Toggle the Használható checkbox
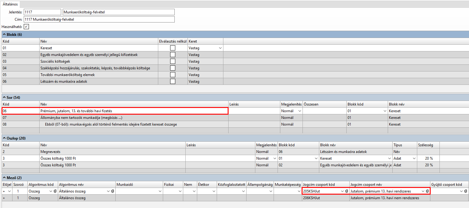This screenshot has height=208, width=469. point(26,27)
